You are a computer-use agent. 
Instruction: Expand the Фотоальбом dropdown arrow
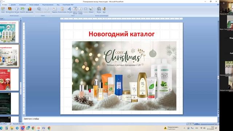coord(10,13)
